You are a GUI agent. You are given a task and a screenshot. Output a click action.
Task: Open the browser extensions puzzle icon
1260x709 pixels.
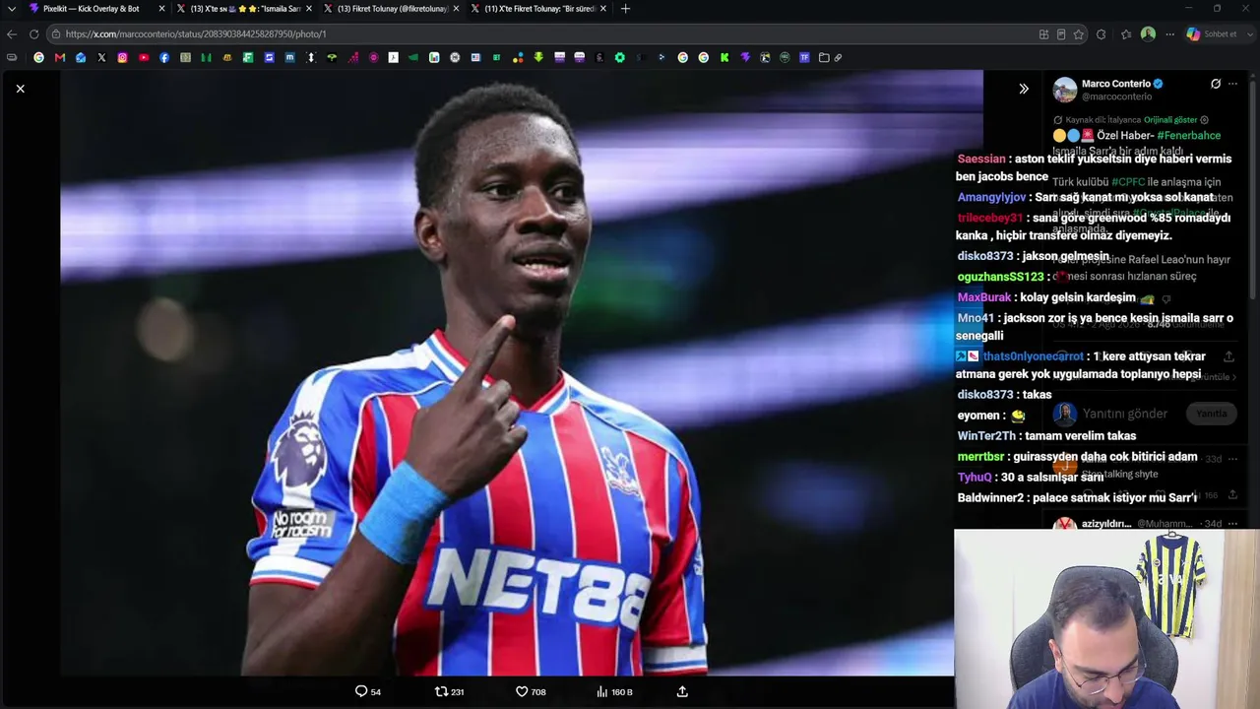pyautogui.click(x=1101, y=33)
